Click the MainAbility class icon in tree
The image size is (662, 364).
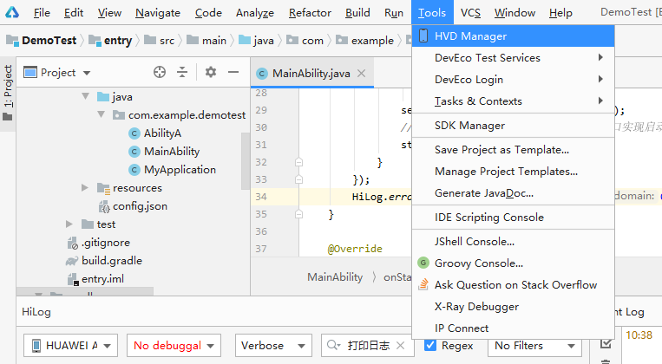(x=134, y=152)
